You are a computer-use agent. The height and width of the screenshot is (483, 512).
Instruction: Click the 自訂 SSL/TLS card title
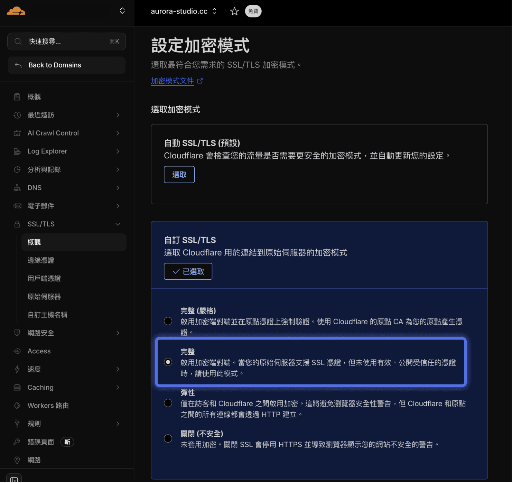point(190,240)
